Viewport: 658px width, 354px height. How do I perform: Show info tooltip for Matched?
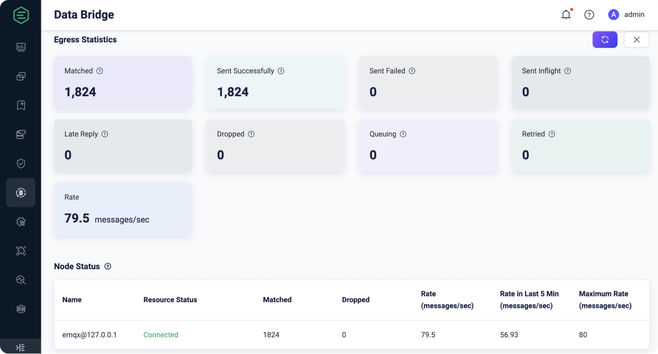coord(100,71)
